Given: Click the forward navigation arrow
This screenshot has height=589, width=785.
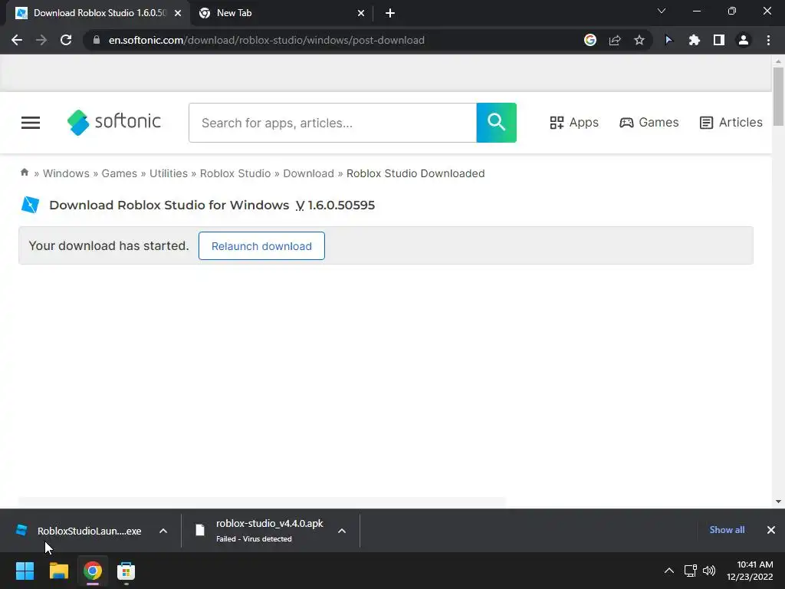Looking at the screenshot, I should click(x=41, y=40).
